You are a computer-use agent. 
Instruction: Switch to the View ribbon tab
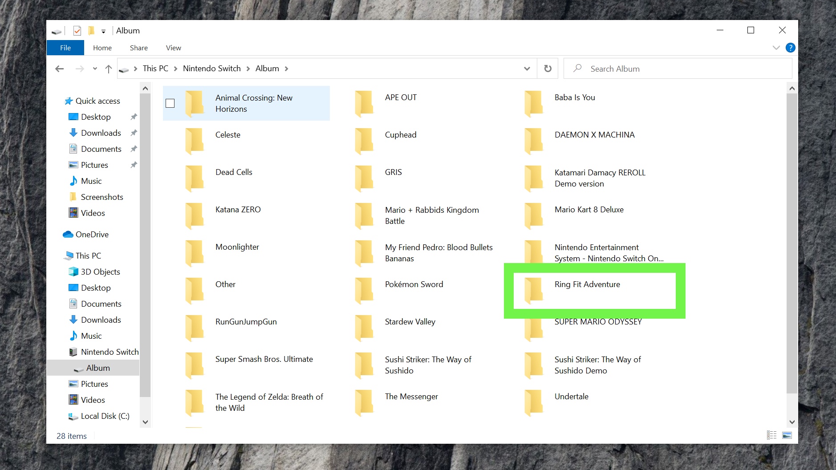point(174,48)
